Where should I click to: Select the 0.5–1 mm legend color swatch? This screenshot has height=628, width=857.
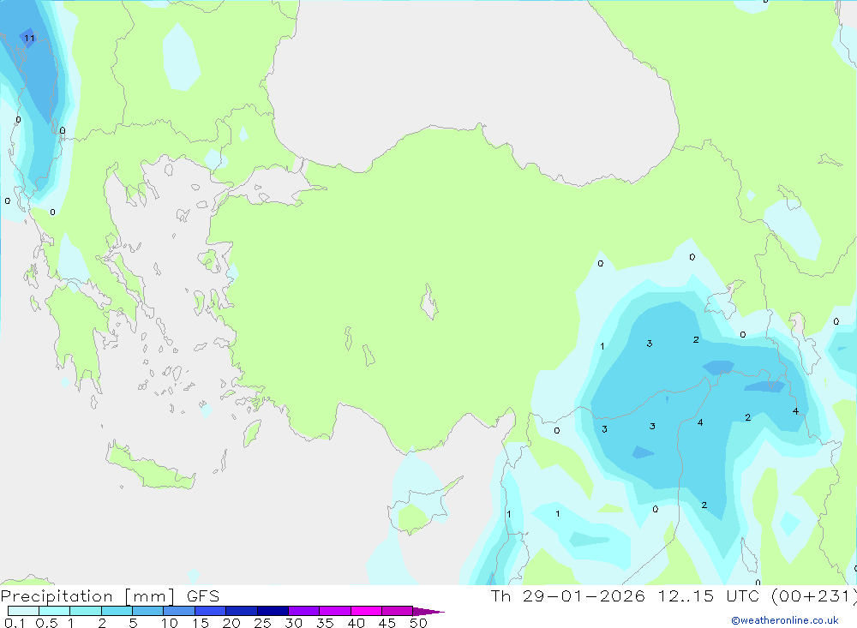click(x=54, y=611)
